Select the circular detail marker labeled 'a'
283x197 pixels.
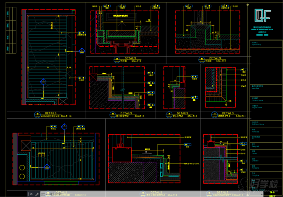point(116,59)
